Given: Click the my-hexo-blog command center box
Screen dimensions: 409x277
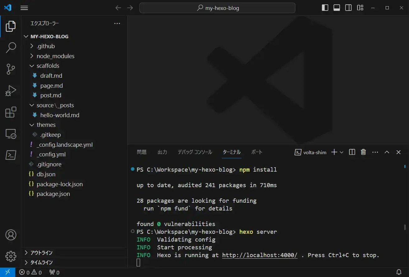Looking at the screenshot, I should (217, 8).
